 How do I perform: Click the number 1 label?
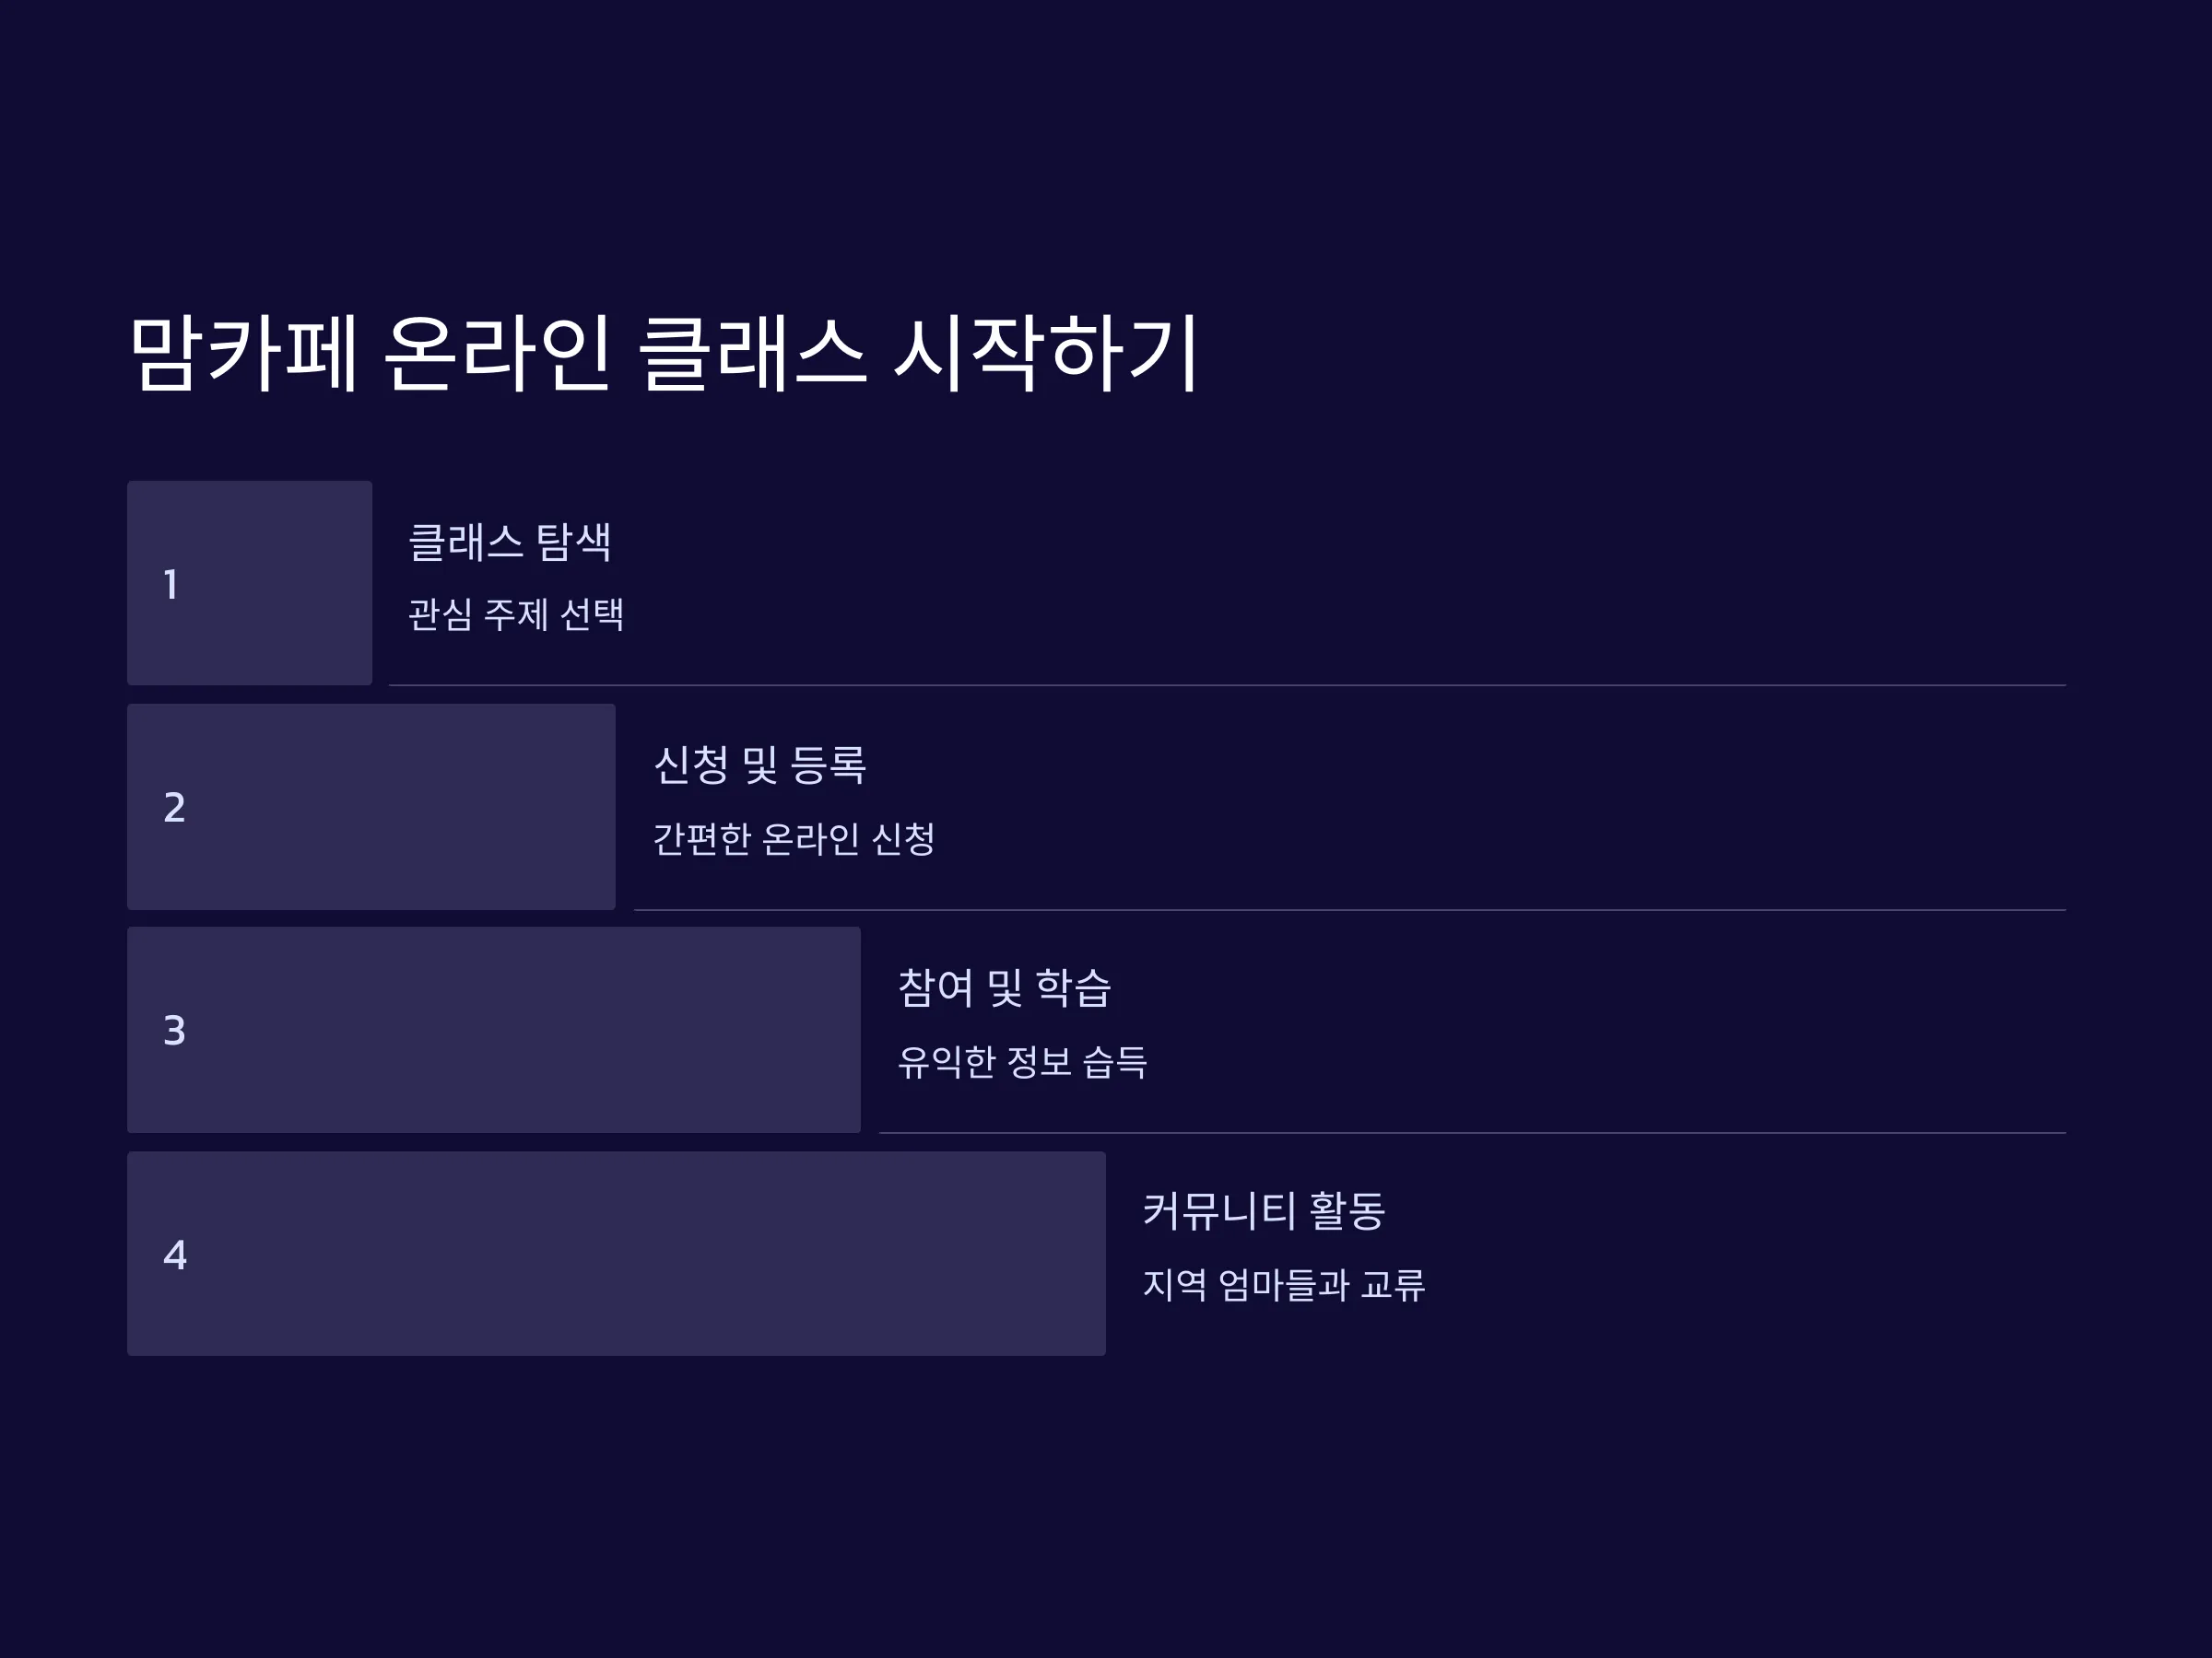171,585
